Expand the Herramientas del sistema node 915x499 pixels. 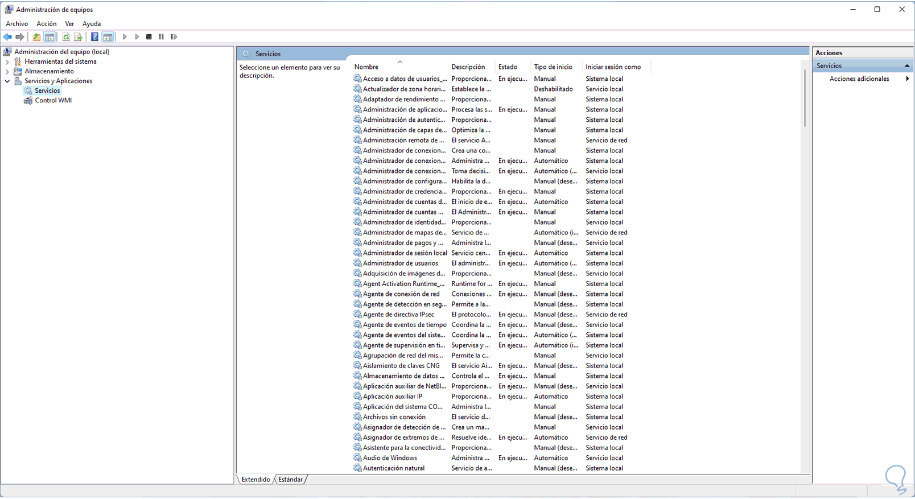pyautogui.click(x=7, y=61)
